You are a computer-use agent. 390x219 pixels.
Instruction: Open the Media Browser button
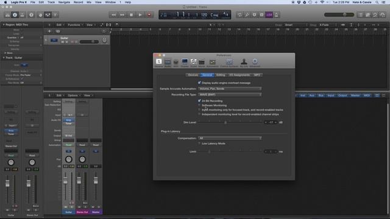click(383, 15)
